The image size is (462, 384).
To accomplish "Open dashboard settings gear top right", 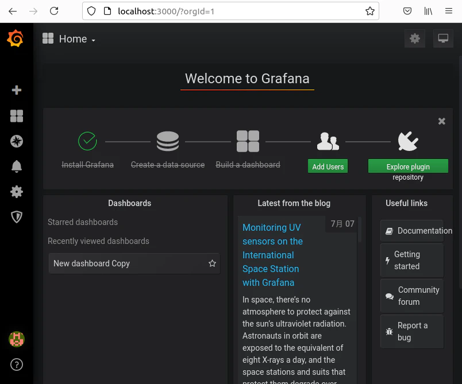I will [415, 38].
